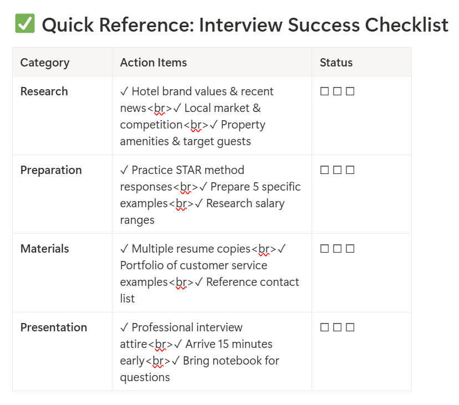The image size is (459, 405).
Task: Select the Research row label
Action: click(44, 91)
